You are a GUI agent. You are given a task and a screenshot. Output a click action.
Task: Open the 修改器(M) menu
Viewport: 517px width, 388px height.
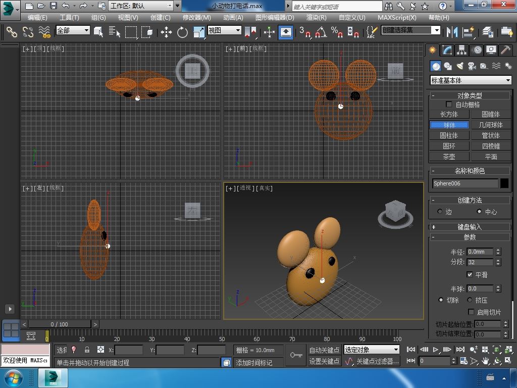197,18
